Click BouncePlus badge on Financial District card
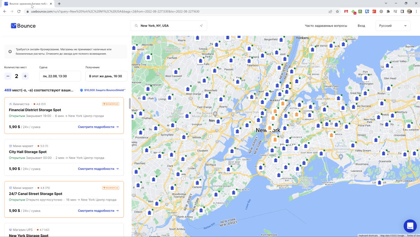Screen dimensions: 420x237 [111, 104]
